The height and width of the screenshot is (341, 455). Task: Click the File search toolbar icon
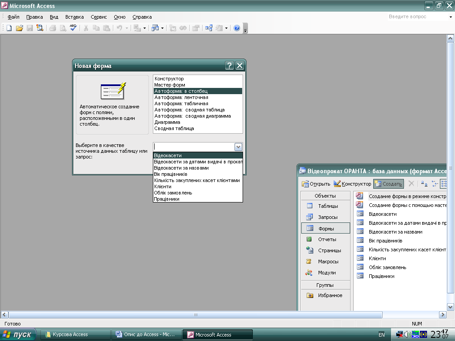[x=40, y=28]
